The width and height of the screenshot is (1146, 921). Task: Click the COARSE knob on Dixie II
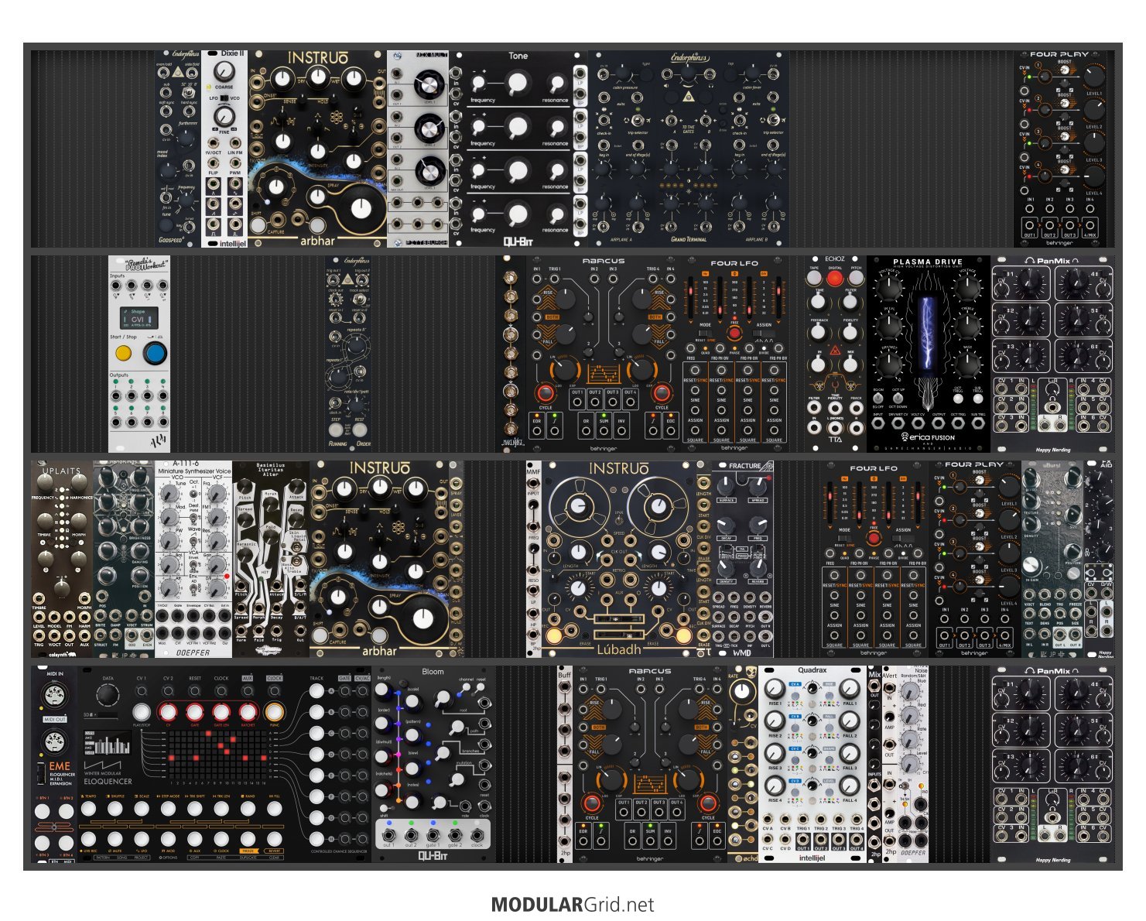224,71
